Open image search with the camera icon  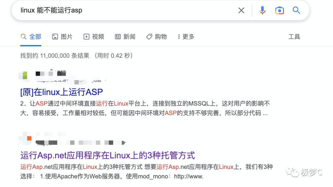[x=279, y=10]
